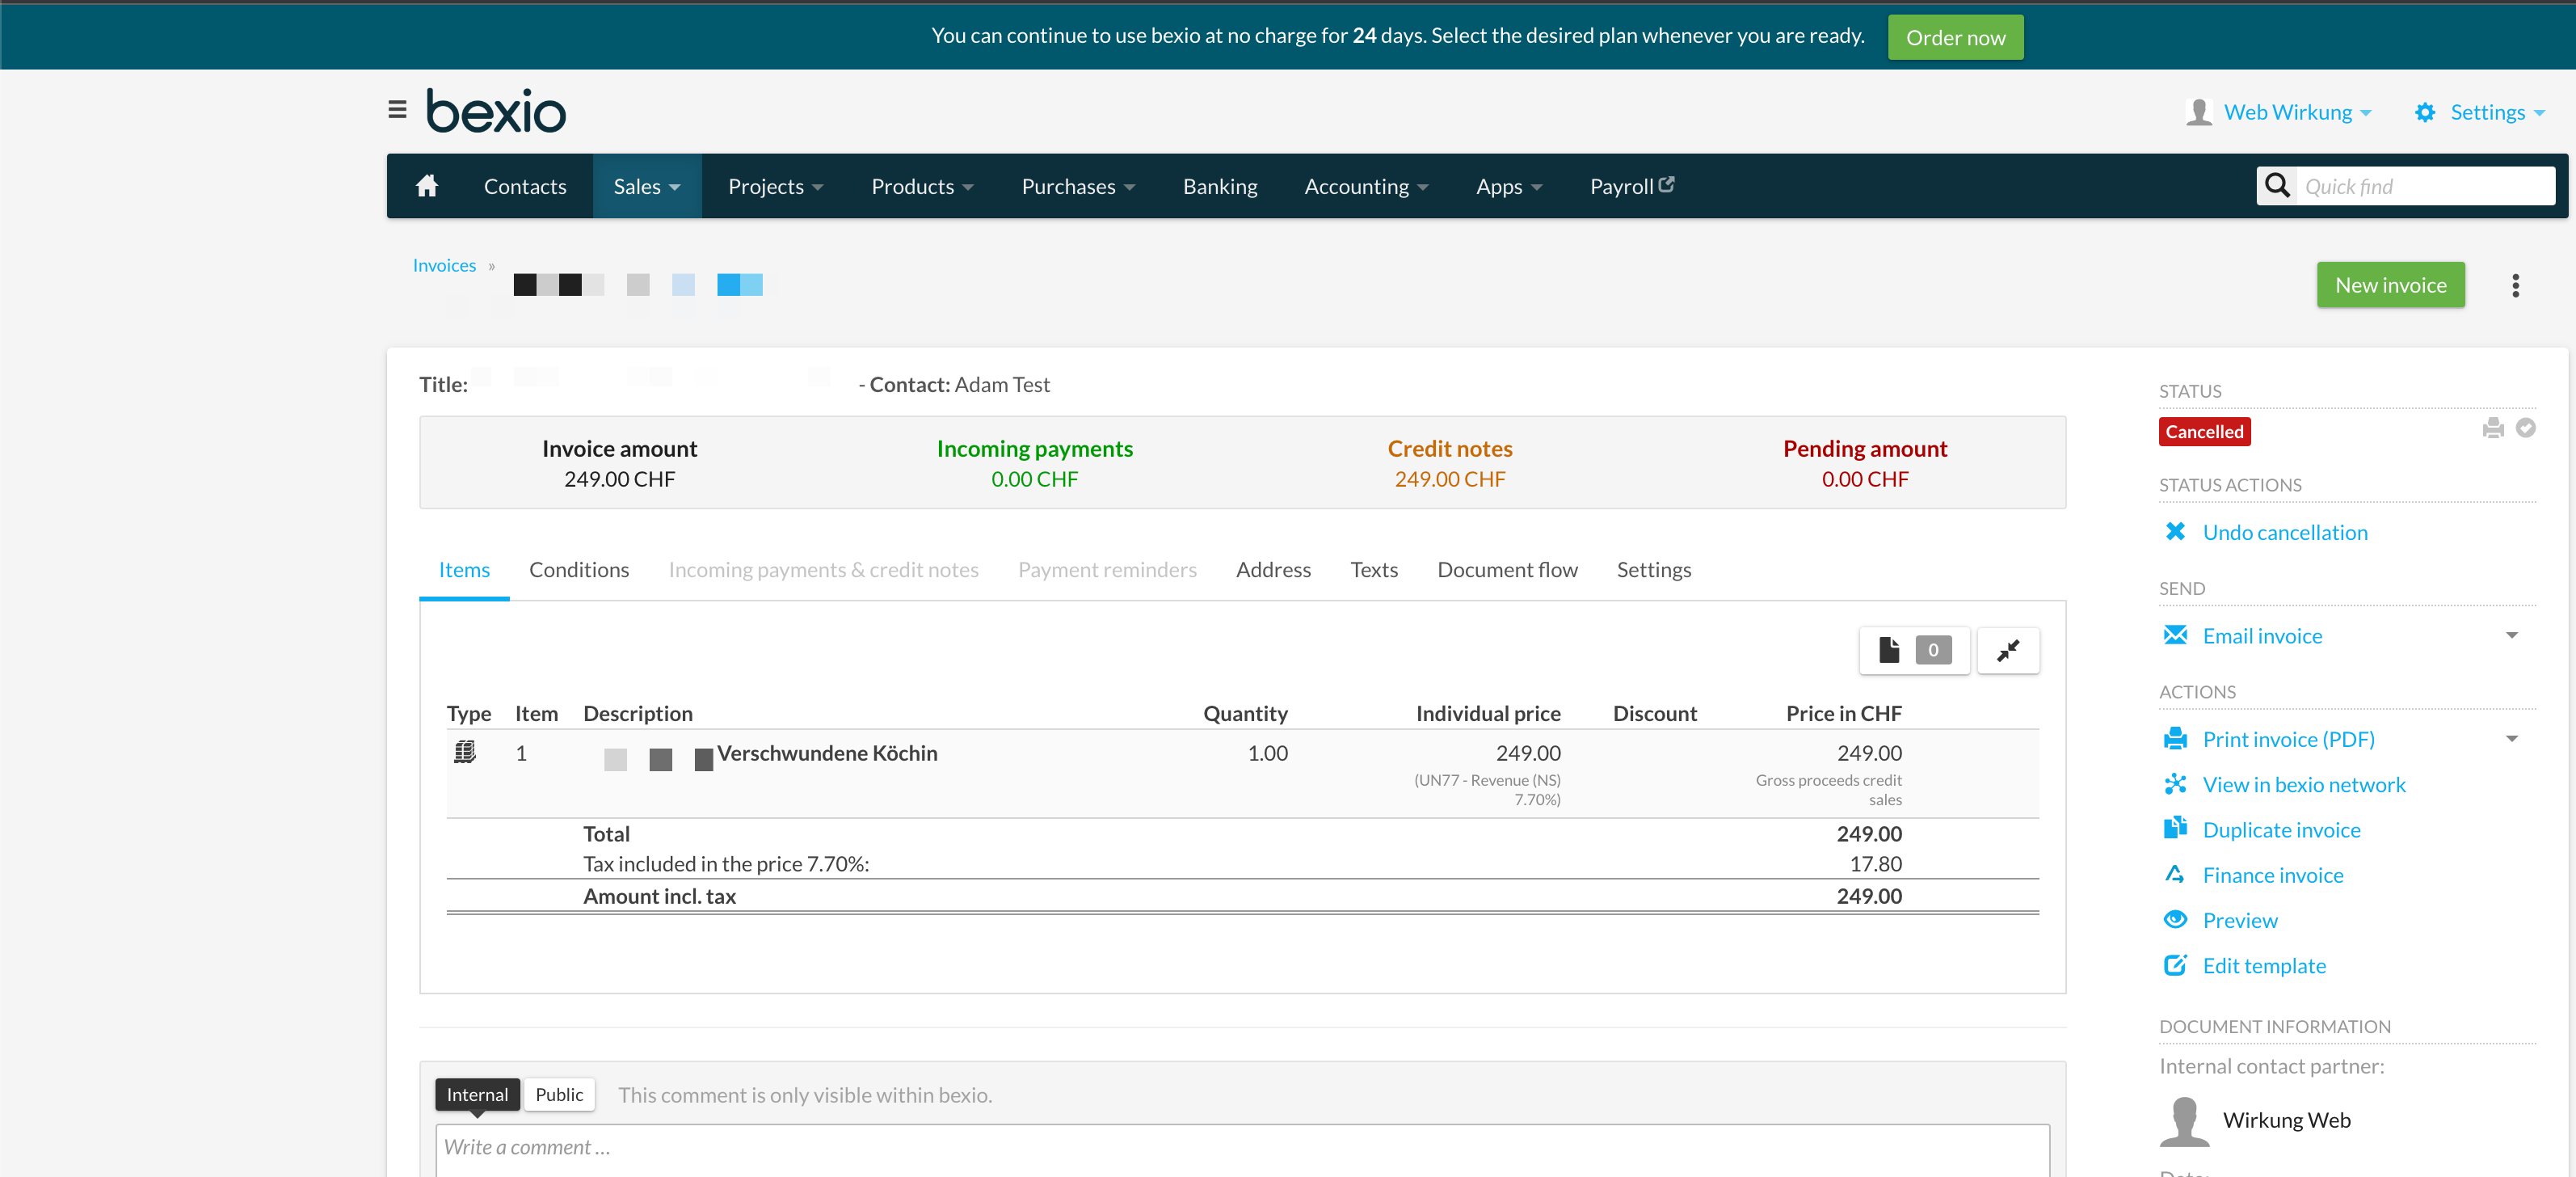
Task: Click the duplicate invoice icon
Action: [2175, 829]
